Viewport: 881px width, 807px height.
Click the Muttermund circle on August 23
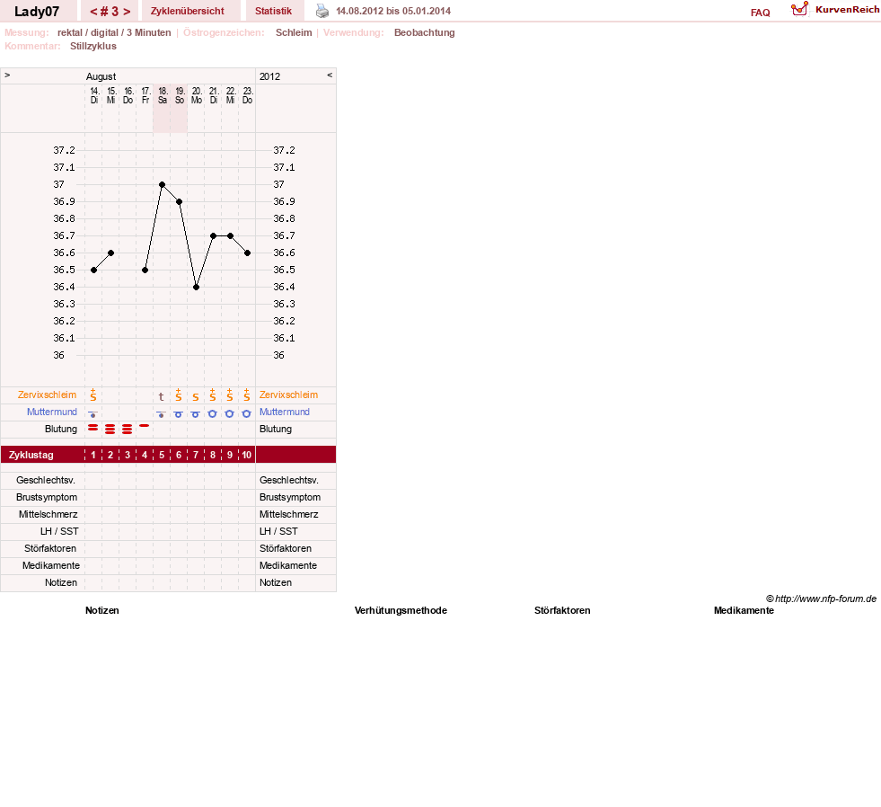tap(247, 413)
